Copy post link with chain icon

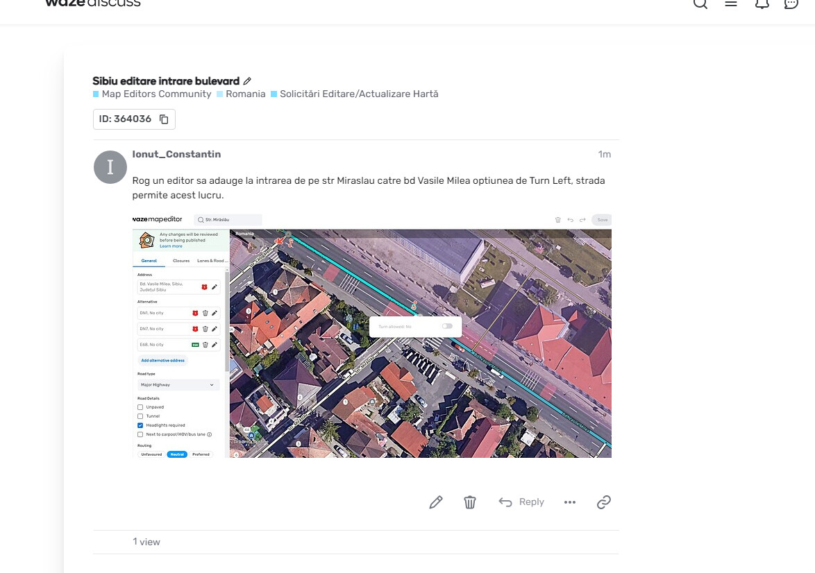tap(604, 502)
